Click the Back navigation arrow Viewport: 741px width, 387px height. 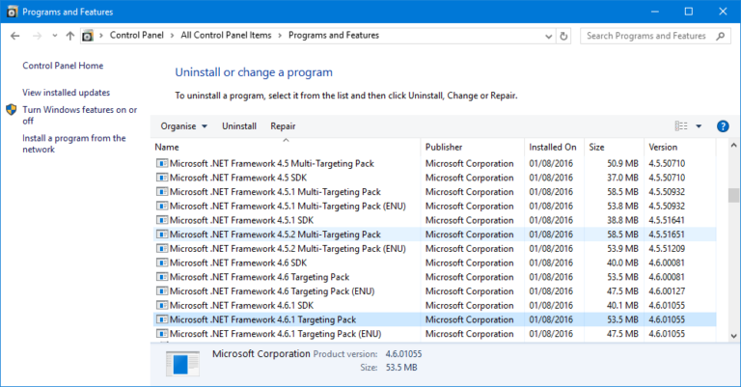coord(14,36)
